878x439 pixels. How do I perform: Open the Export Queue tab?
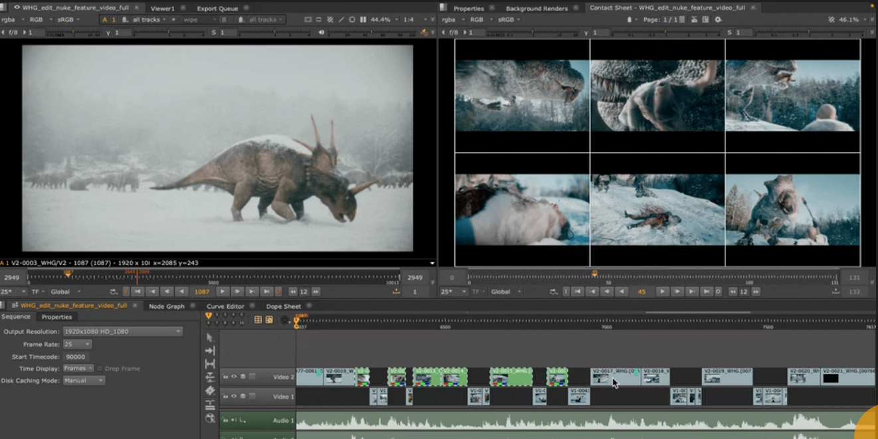click(217, 9)
